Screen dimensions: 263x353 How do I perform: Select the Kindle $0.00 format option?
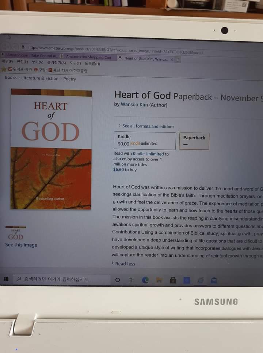click(145, 141)
